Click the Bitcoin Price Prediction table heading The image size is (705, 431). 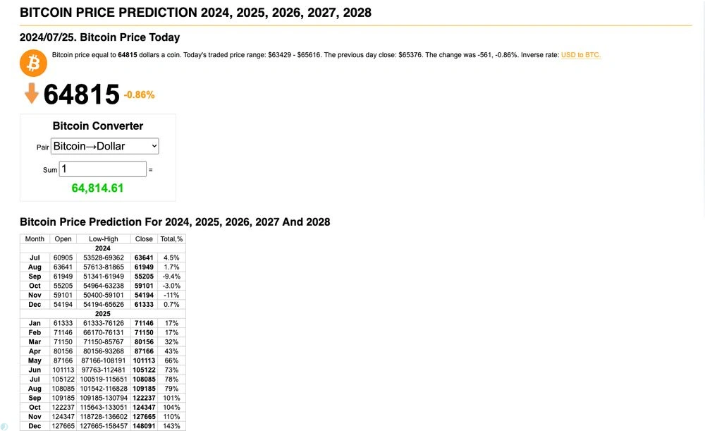click(x=175, y=221)
